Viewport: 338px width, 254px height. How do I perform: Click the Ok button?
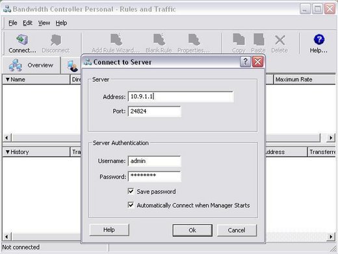192,230
